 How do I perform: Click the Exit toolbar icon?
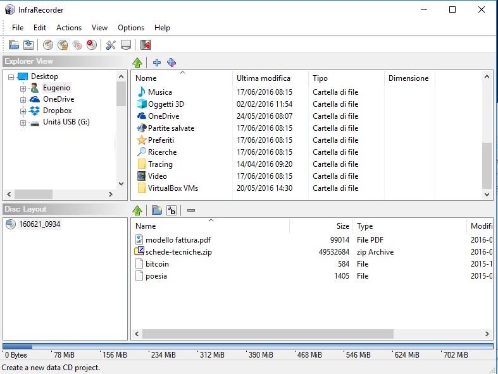(146, 45)
